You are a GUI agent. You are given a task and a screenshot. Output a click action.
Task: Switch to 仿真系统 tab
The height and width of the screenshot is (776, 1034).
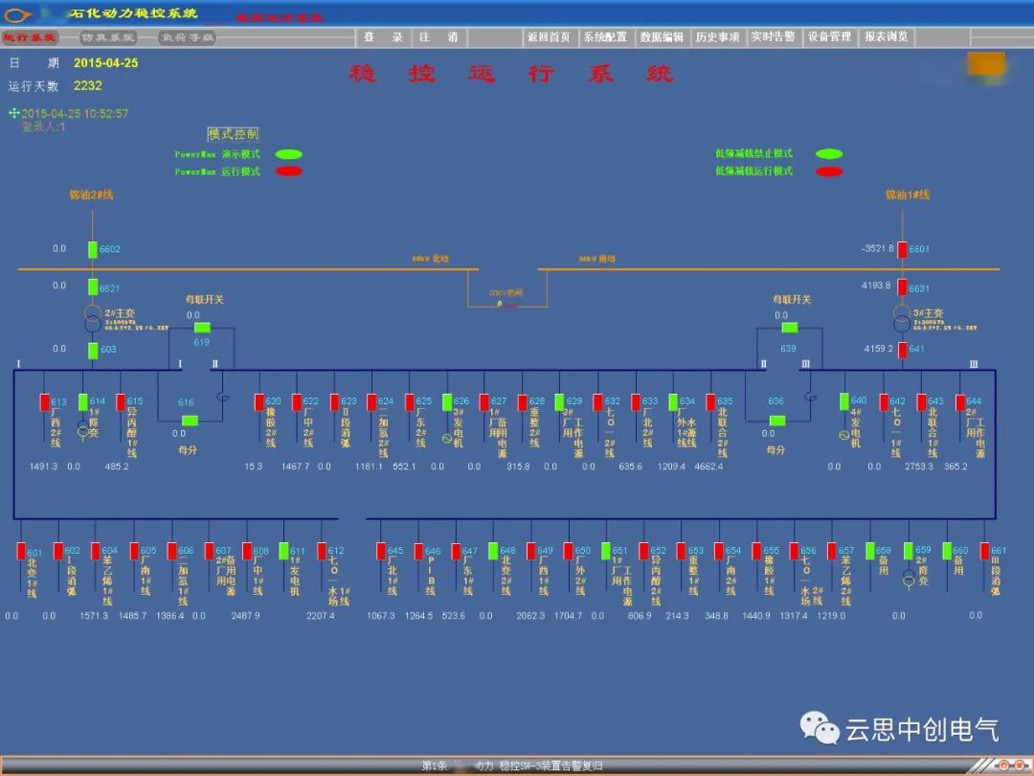coord(108,37)
